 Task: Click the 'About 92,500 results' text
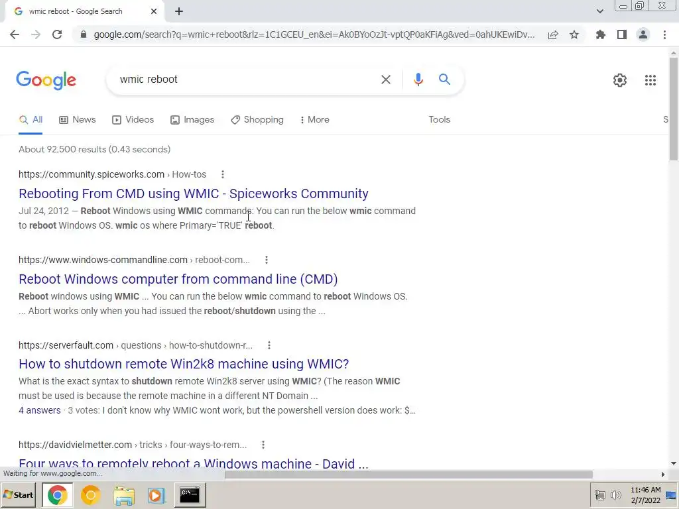coord(94,149)
